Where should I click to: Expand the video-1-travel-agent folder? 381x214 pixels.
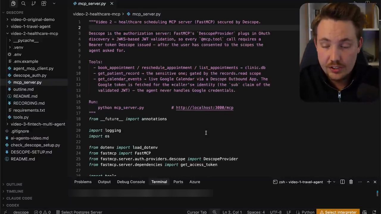click(30, 26)
